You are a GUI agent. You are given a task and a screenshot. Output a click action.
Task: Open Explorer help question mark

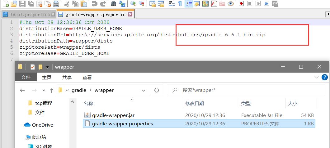coord(325,77)
